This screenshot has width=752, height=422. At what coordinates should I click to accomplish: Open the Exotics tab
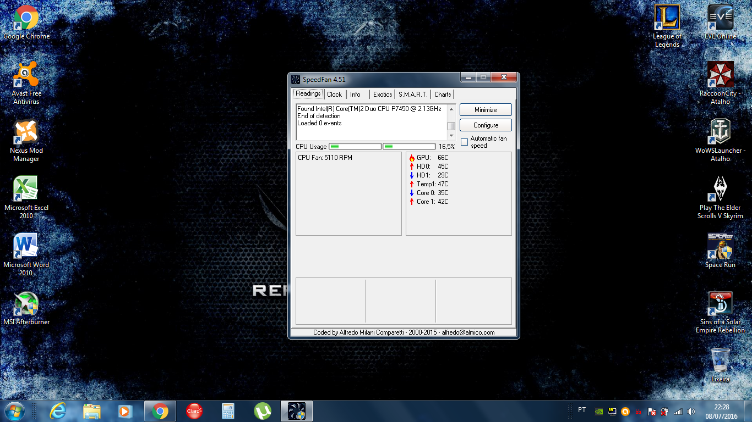coord(383,94)
